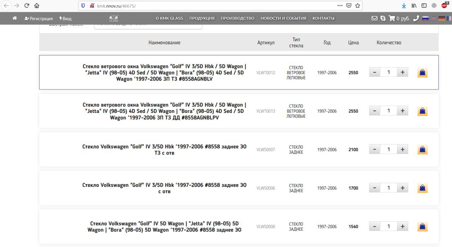Click the envelope mail icon
Viewport: 452px width, 247px height.
375,18
